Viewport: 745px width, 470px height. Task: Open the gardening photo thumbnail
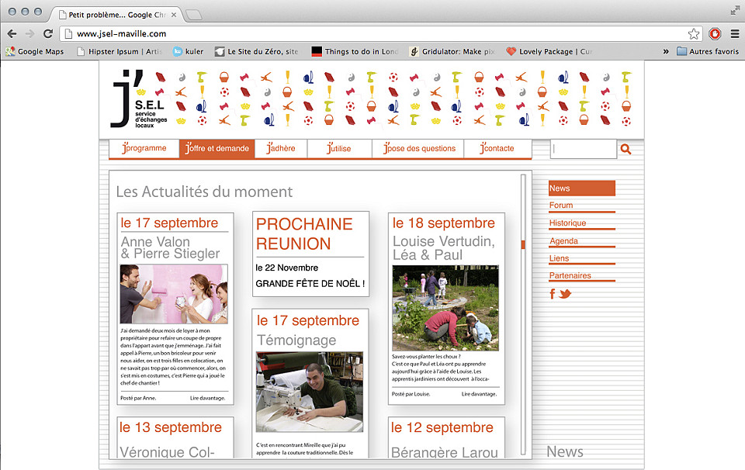pos(445,308)
